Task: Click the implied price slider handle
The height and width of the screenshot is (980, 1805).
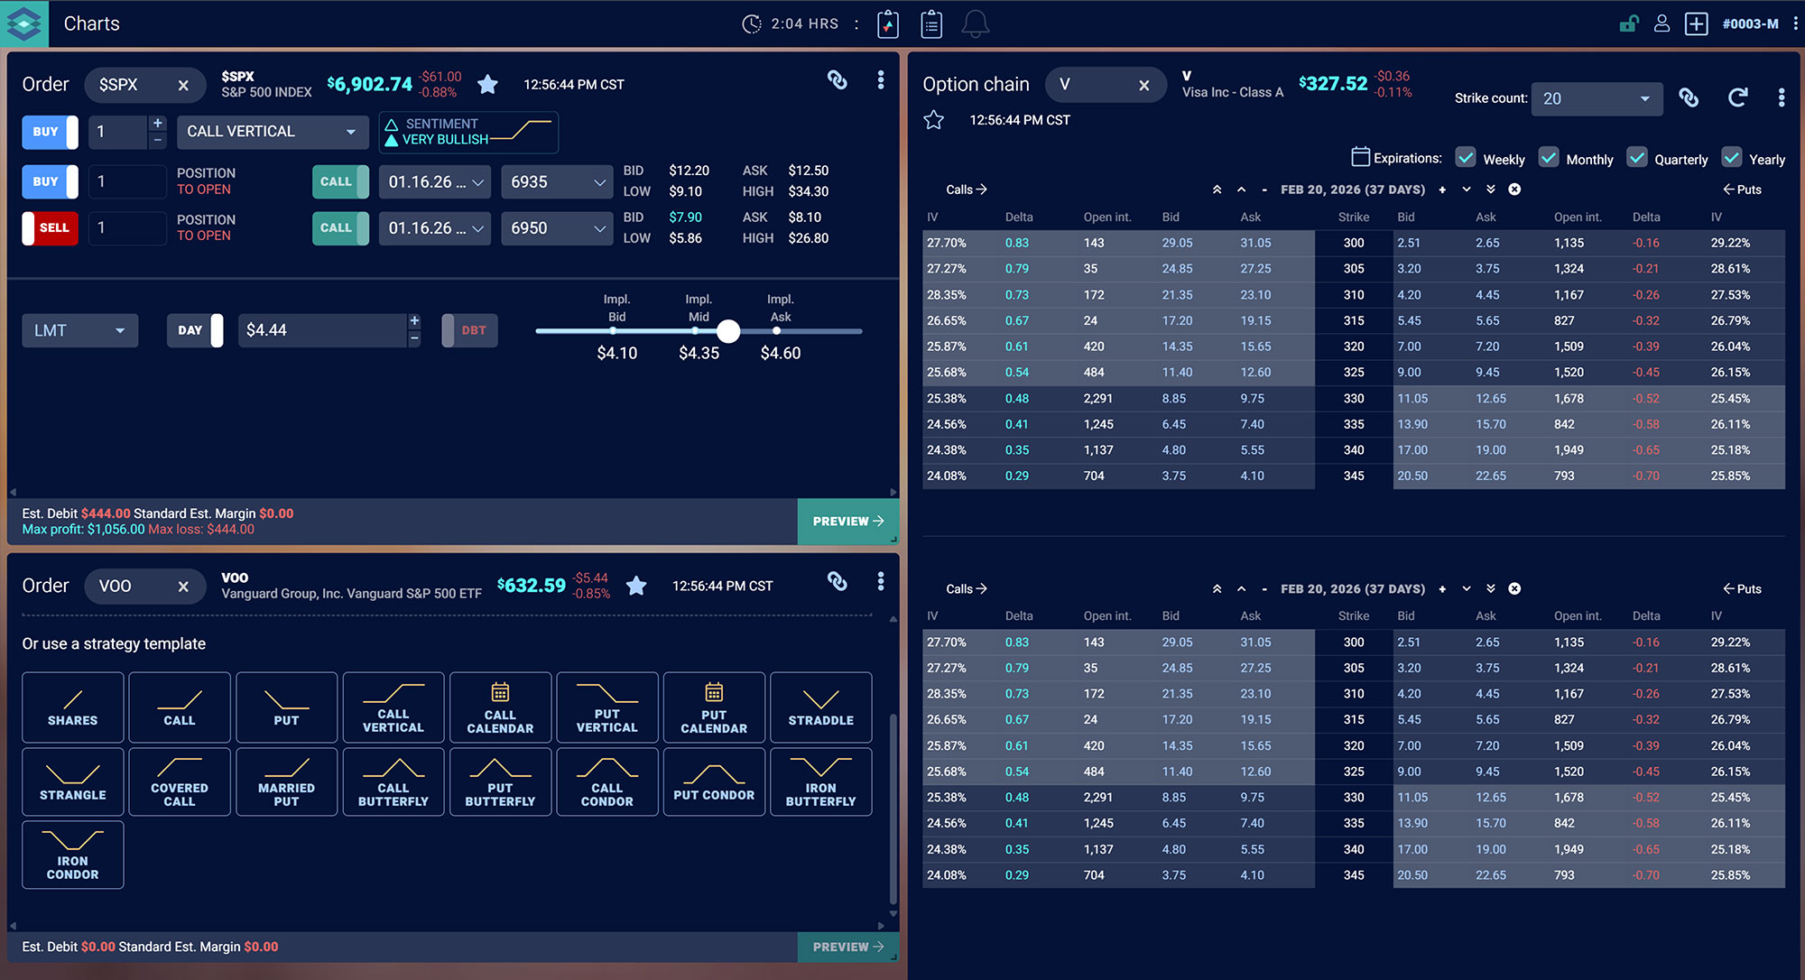Action: pyautogui.click(x=728, y=331)
